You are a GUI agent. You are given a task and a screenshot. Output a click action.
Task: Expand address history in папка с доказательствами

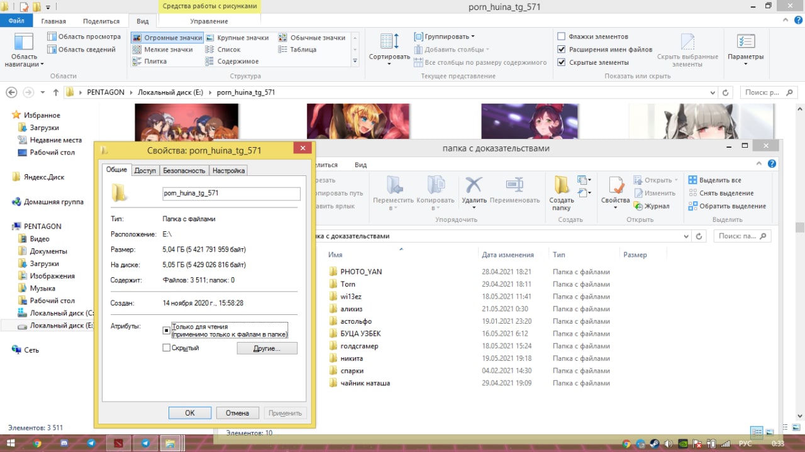[686, 236]
